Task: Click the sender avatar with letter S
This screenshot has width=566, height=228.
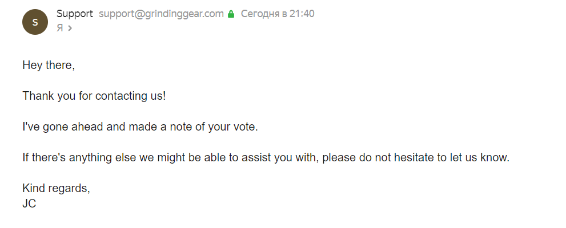Action: [x=35, y=22]
